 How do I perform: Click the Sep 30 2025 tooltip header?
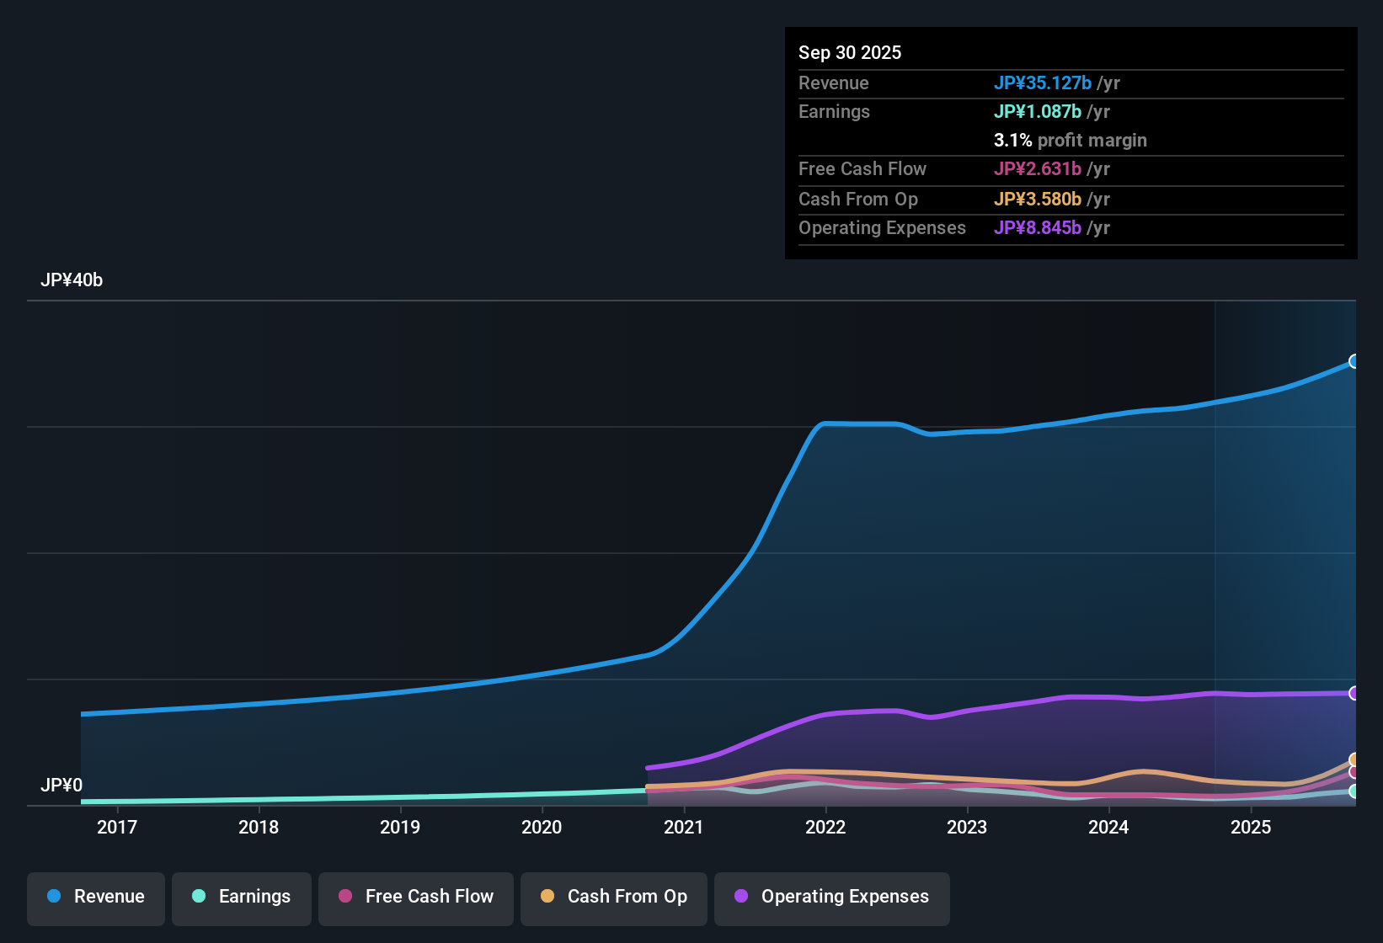click(850, 52)
